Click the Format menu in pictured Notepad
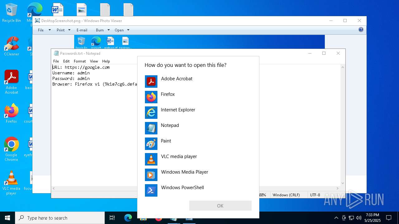Image resolution: width=399 pixels, height=224 pixels. pos(80,61)
